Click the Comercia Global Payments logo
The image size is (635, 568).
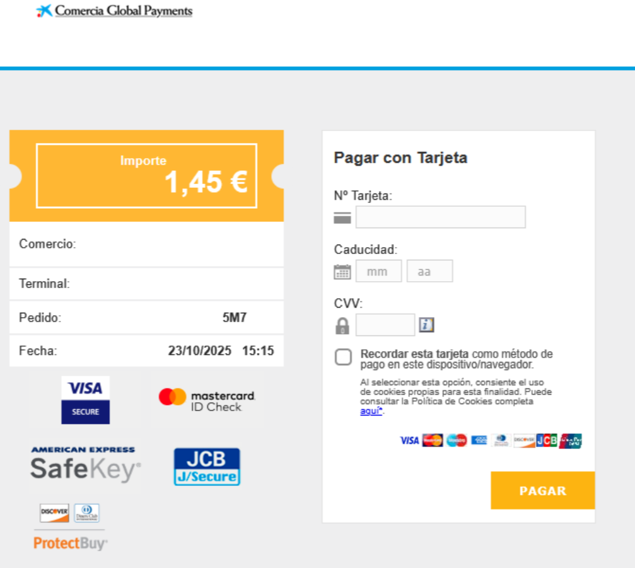(x=115, y=11)
